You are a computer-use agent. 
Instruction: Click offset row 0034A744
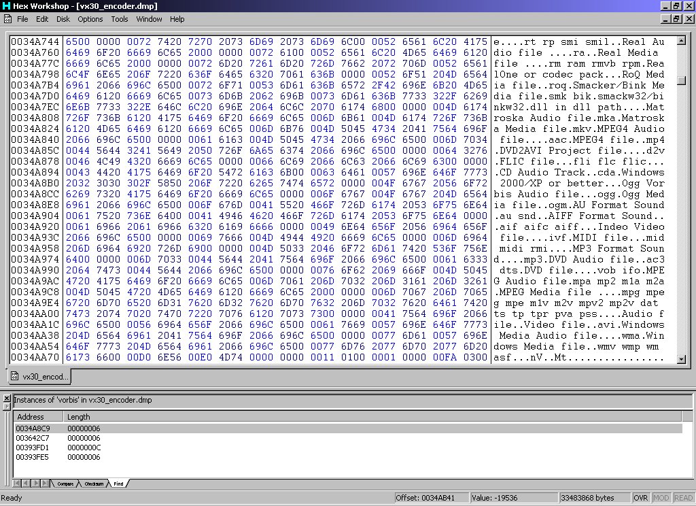click(35, 41)
